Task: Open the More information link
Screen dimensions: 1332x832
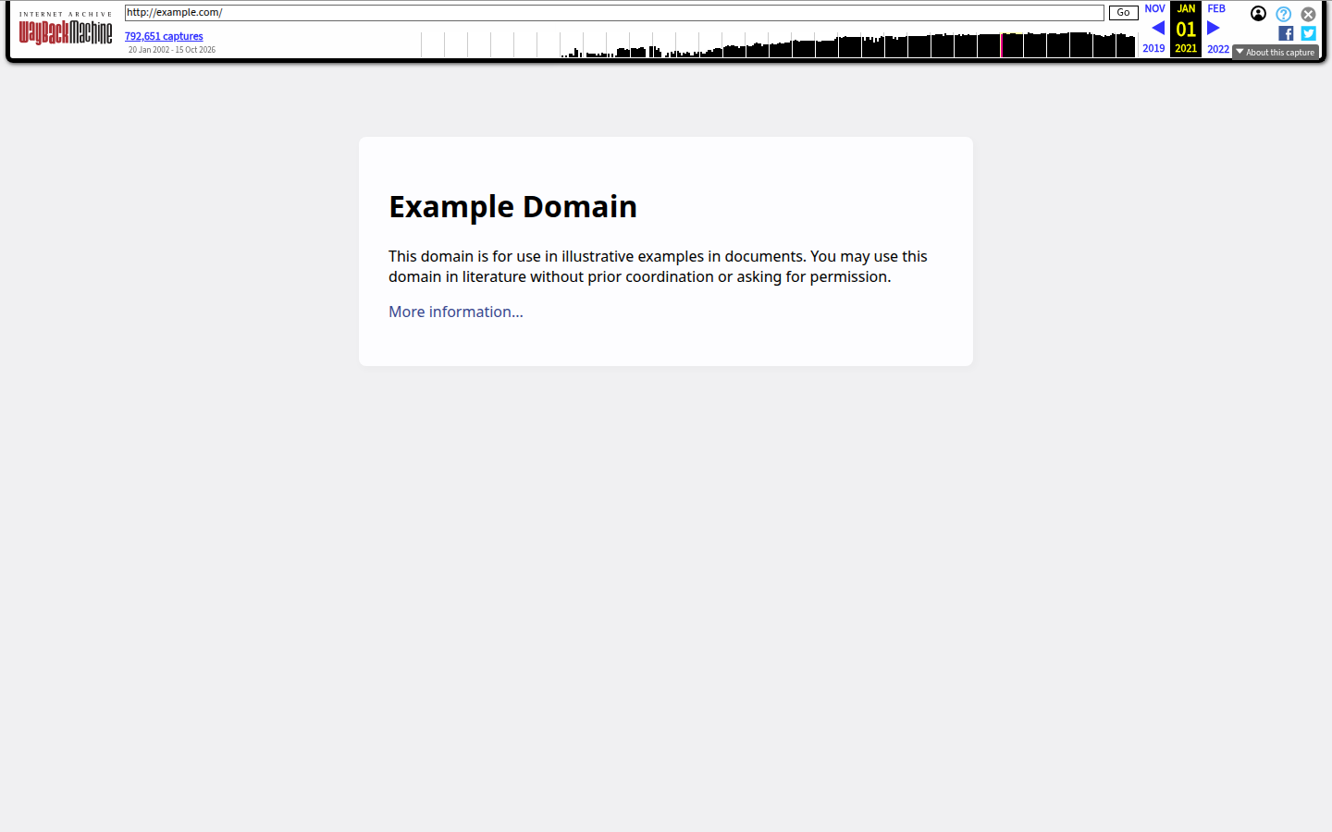Action: point(456,312)
